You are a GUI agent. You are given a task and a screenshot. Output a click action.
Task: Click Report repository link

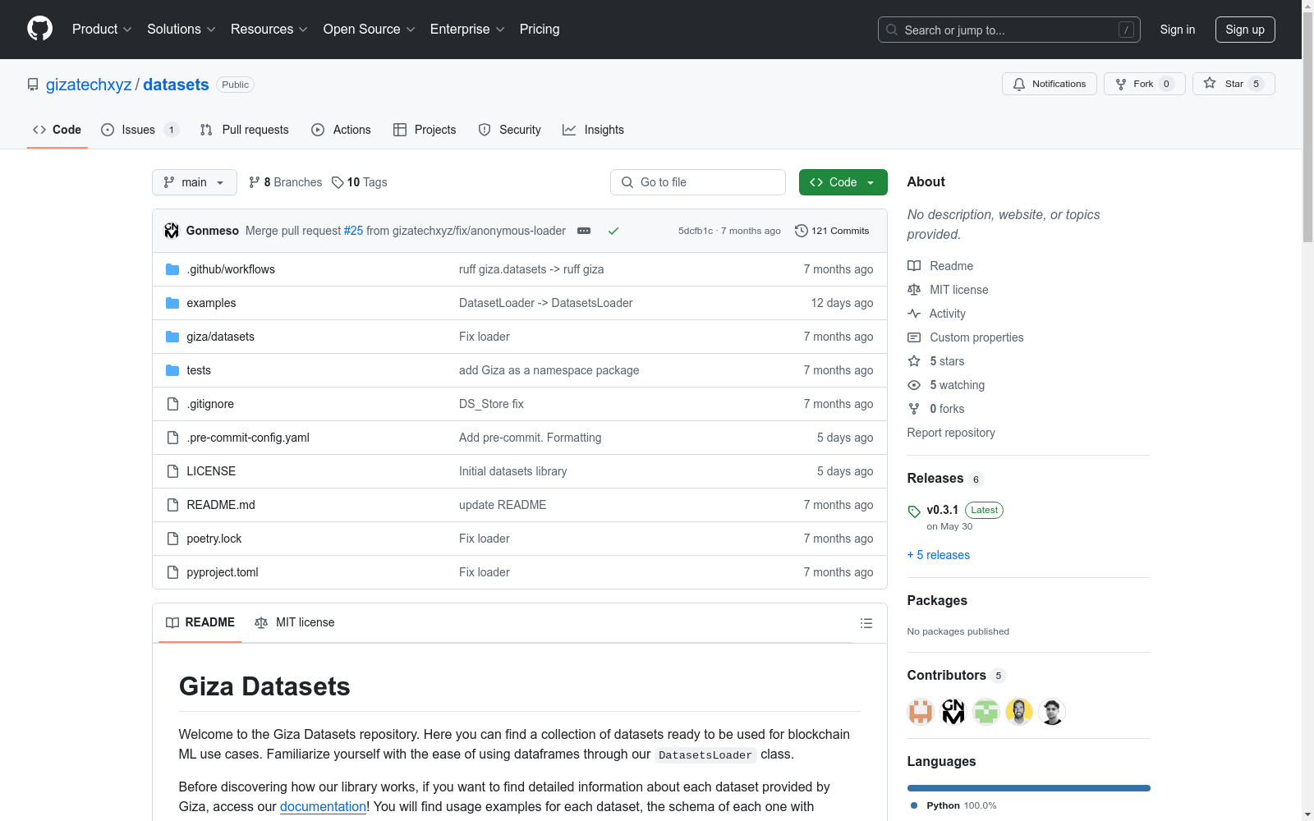click(x=951, y=433)
